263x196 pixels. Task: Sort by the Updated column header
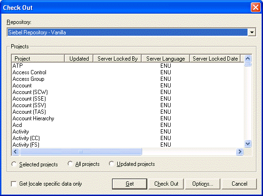[79, 58]
